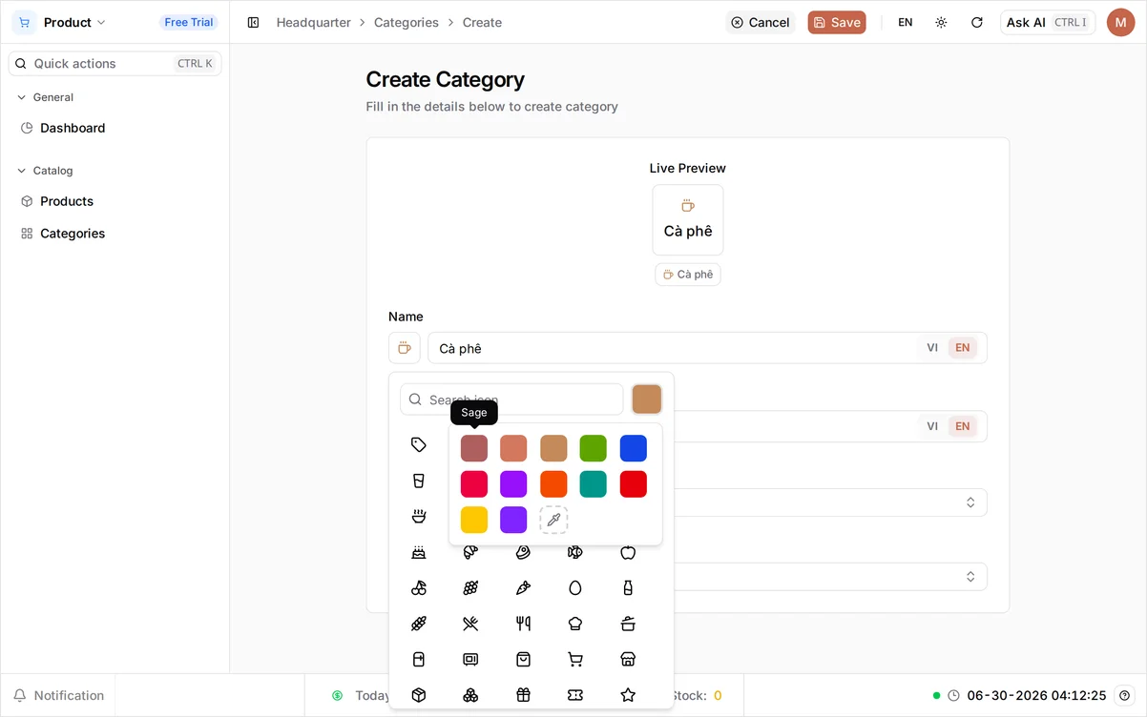
Task: Pick the gift icon
Action: coord(523,695)
